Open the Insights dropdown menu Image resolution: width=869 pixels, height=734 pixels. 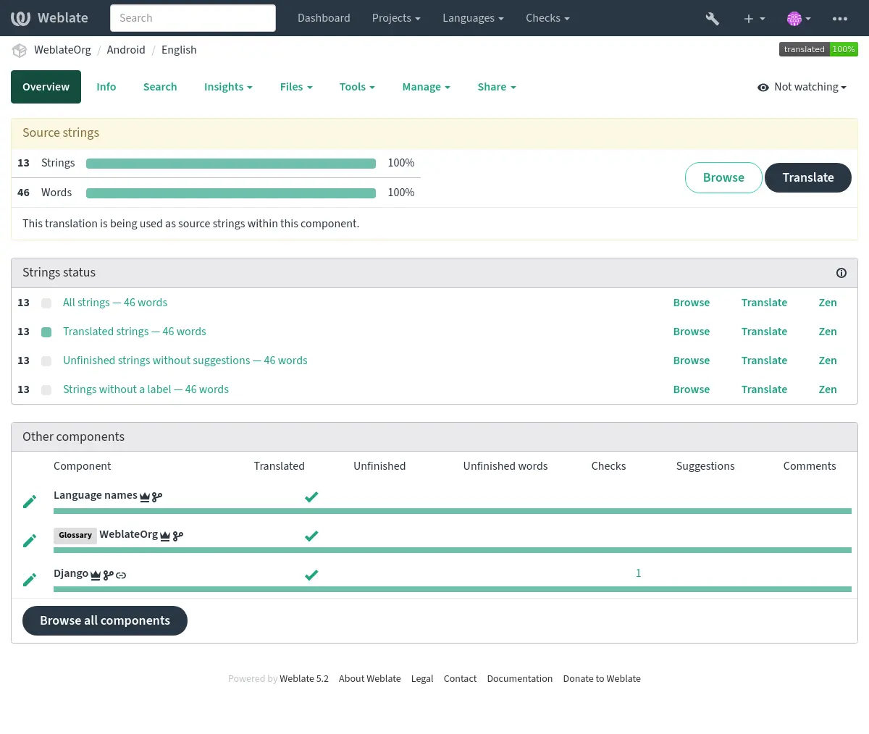coord(228,87)
